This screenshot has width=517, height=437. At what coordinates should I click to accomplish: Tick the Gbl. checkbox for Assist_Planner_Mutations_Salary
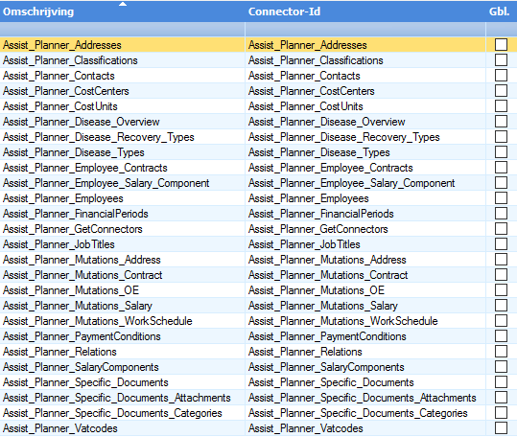pyautogui.click(x=501, y=306)
